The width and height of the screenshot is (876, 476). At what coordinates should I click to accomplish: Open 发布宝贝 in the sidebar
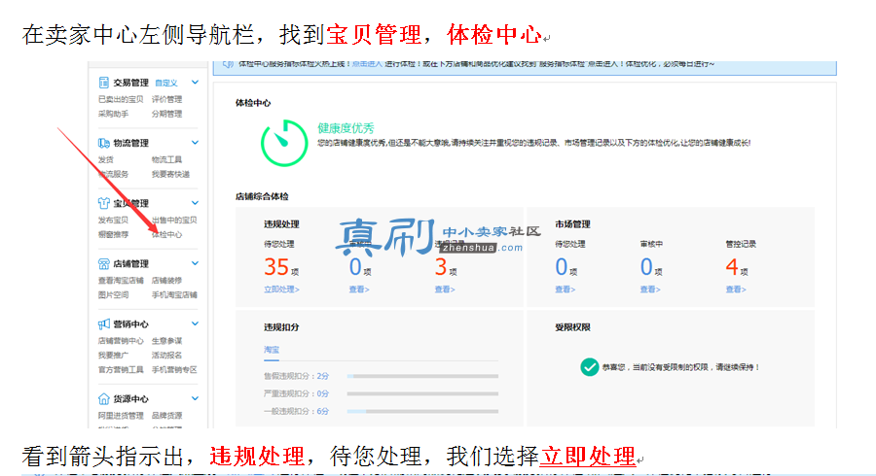(x=114, y=221)
